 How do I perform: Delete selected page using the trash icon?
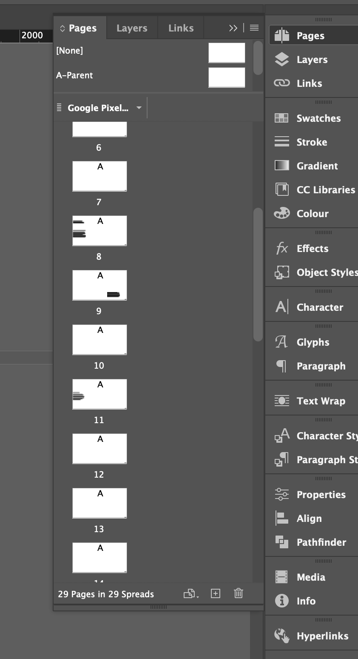click(x=238, y=593)
